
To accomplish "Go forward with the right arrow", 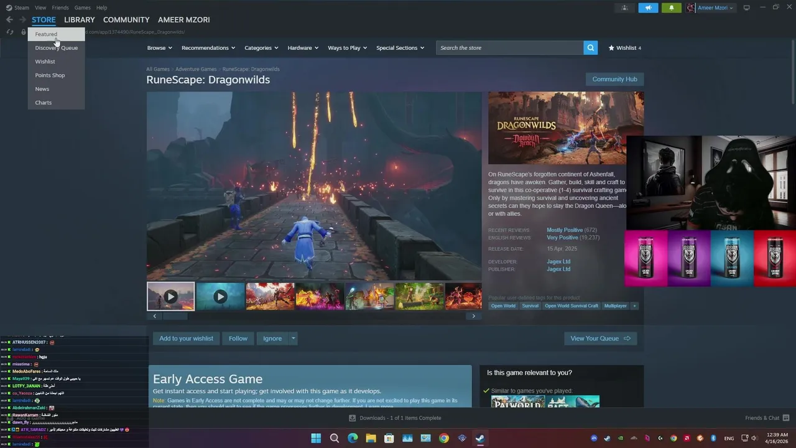I will coord(22,20).
